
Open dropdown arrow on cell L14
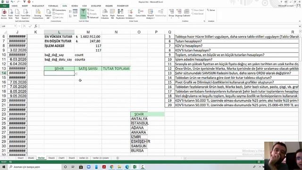click(76, 74)
